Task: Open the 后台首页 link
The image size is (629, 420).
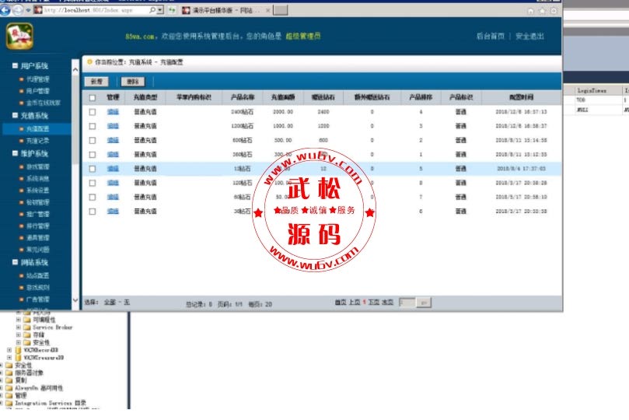Action: pyautogui.click(x=490, y=36)
